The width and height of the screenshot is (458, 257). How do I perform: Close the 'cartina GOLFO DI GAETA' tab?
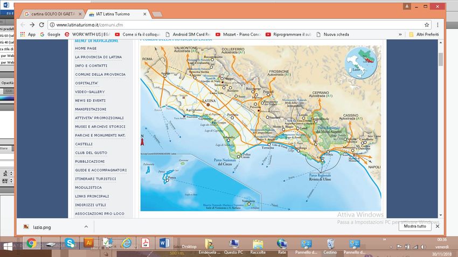[x=80, y=14]
